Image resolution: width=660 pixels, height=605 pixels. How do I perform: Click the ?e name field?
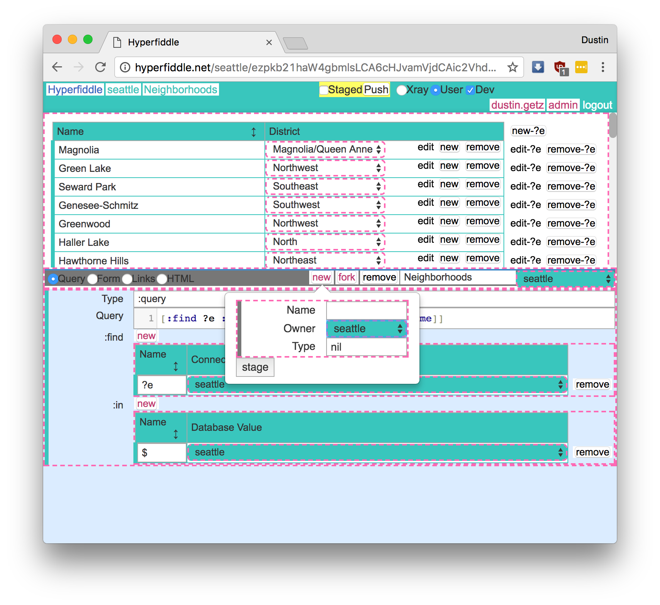(x=162, y=385)
